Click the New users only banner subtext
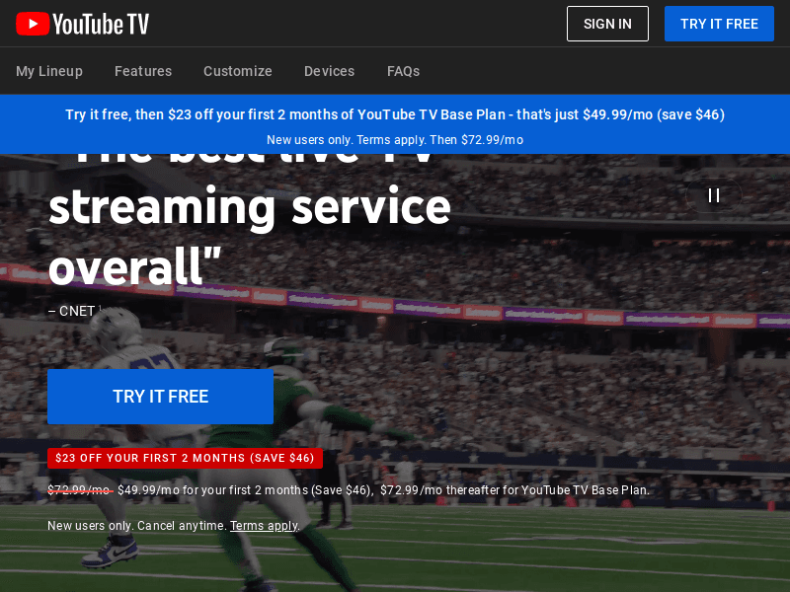This screenshot has height=592, width=790. 395,140
